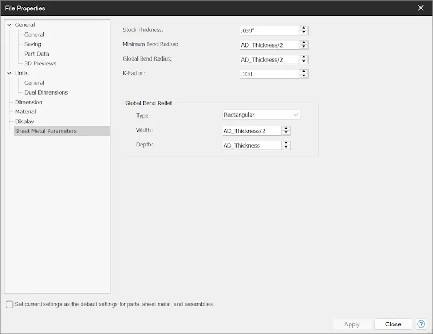
Task: Increase Minimum Bend Radius with up arrow
Action: click(x=304, y=43)
